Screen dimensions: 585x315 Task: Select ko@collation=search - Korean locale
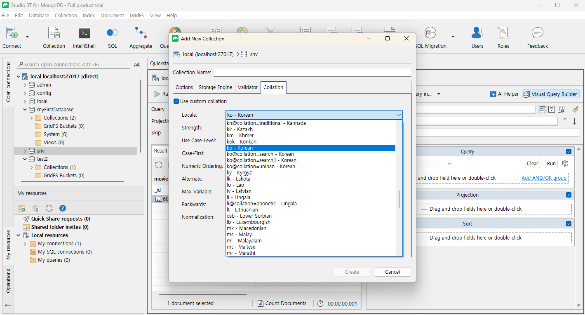pos(310,154)
